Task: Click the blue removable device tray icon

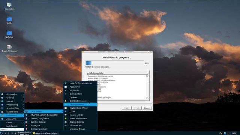Action: click(225, 133)
